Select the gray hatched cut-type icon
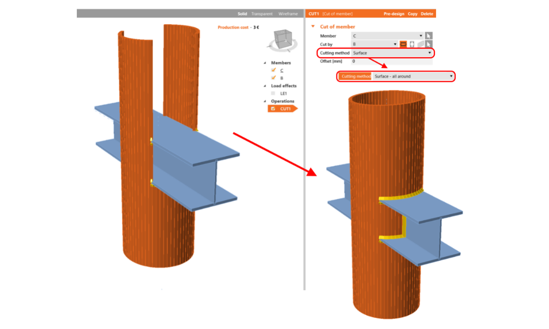The height and width of the screenshot is (329, 549). (x=420, y=44)
